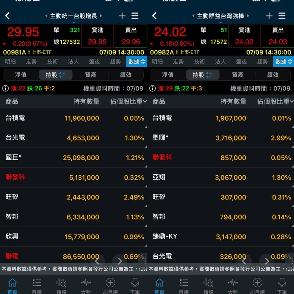Select 聯發科 row with 5,131,000 shares
Image resolution: width=294 pixels, height=294 pixels.
point(73,178)
